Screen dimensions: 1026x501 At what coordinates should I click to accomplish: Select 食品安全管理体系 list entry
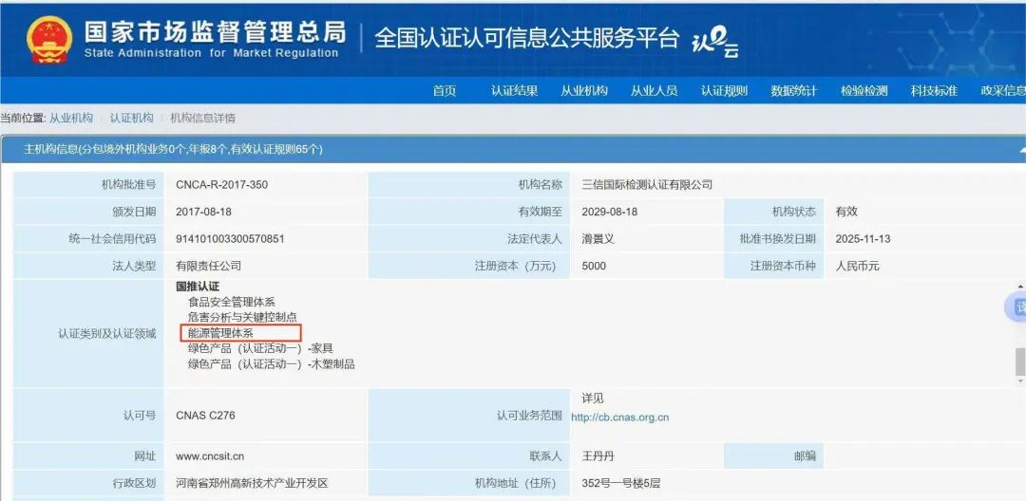coord(232,302)
